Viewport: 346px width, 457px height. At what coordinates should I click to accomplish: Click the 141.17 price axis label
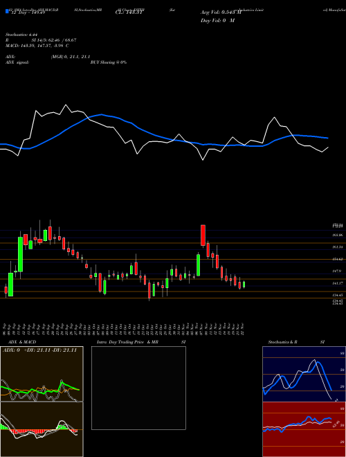[338, 283]
